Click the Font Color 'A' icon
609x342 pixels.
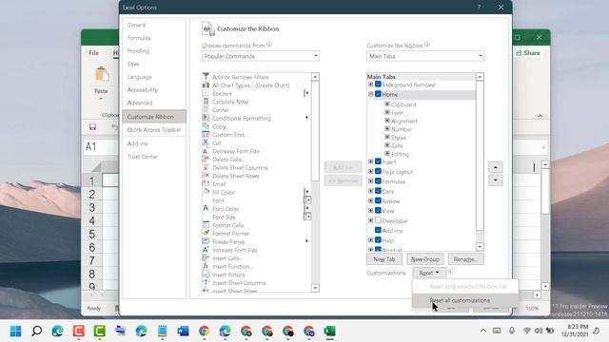tap(206, 209)
